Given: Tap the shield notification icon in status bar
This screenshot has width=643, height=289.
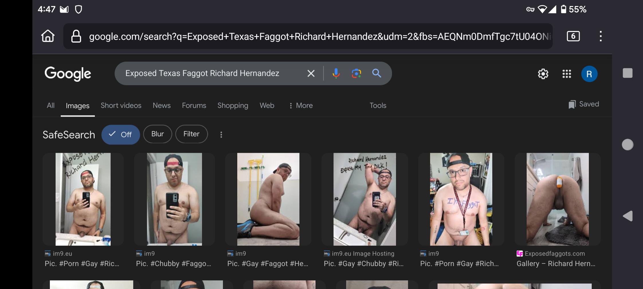Looking at the screenshot, I should [78, 9].
